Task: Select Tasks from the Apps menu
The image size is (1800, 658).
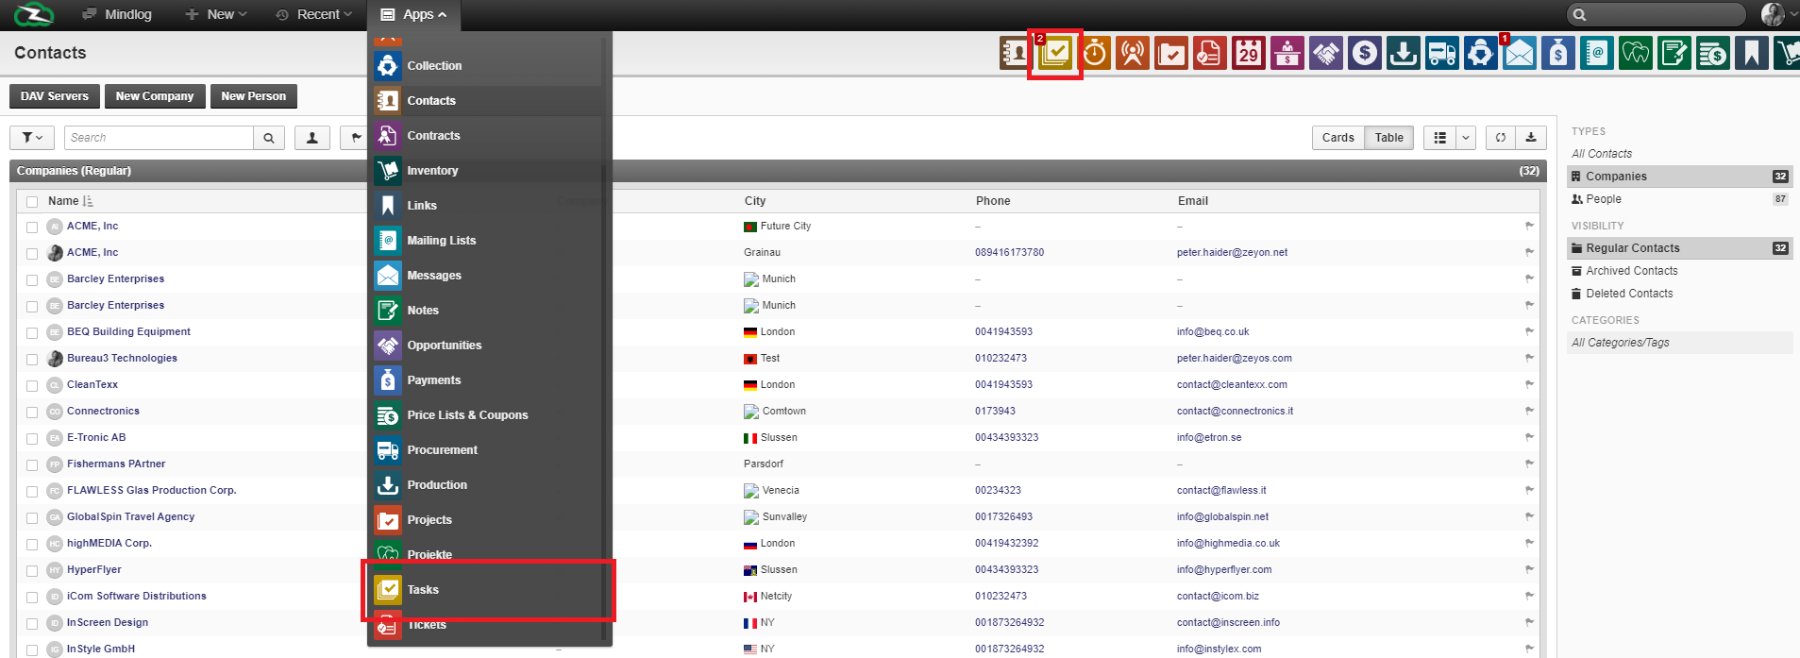Action: coord(423,590)
